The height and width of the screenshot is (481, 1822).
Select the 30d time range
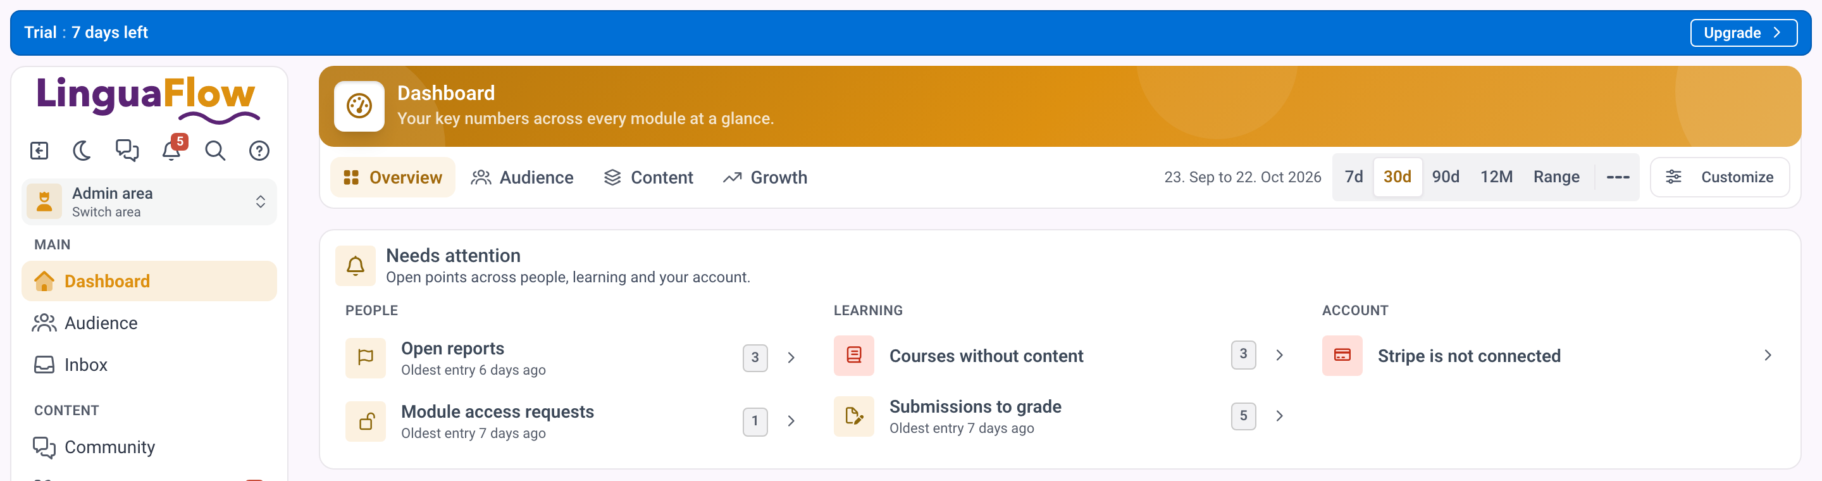point(1397,177)
